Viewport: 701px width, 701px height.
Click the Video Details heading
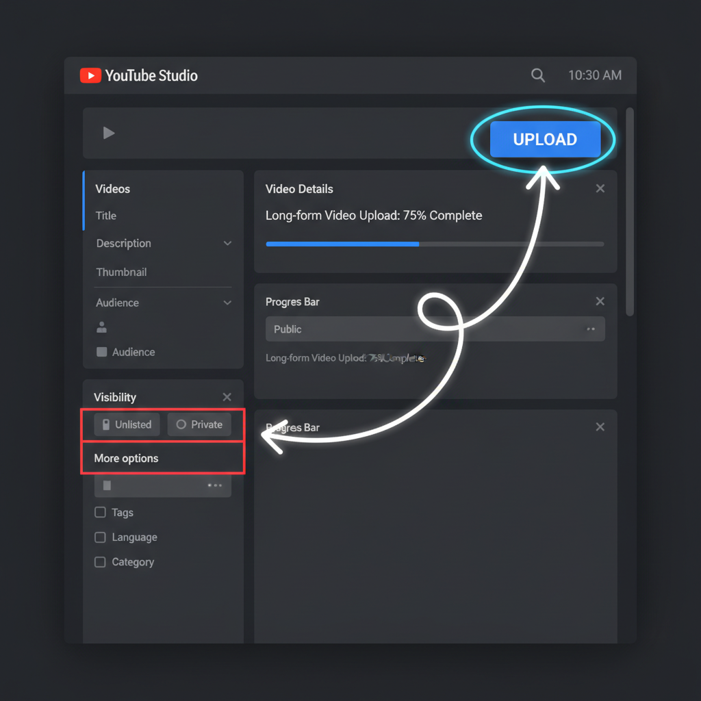click(x=299, y=189)
